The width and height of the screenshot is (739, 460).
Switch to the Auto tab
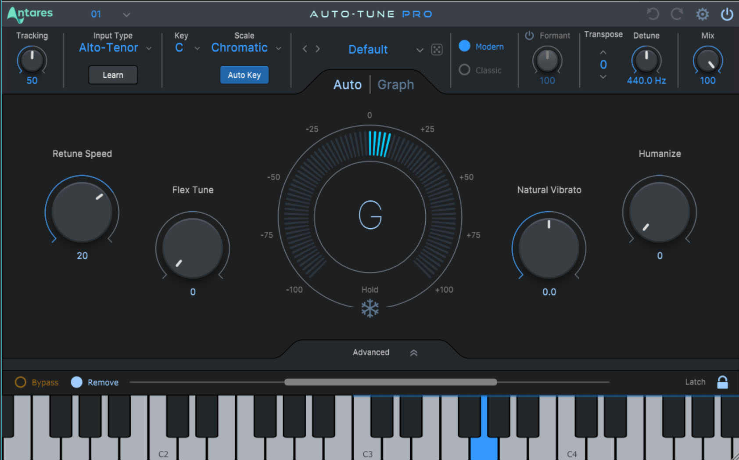tap(348, 85)
